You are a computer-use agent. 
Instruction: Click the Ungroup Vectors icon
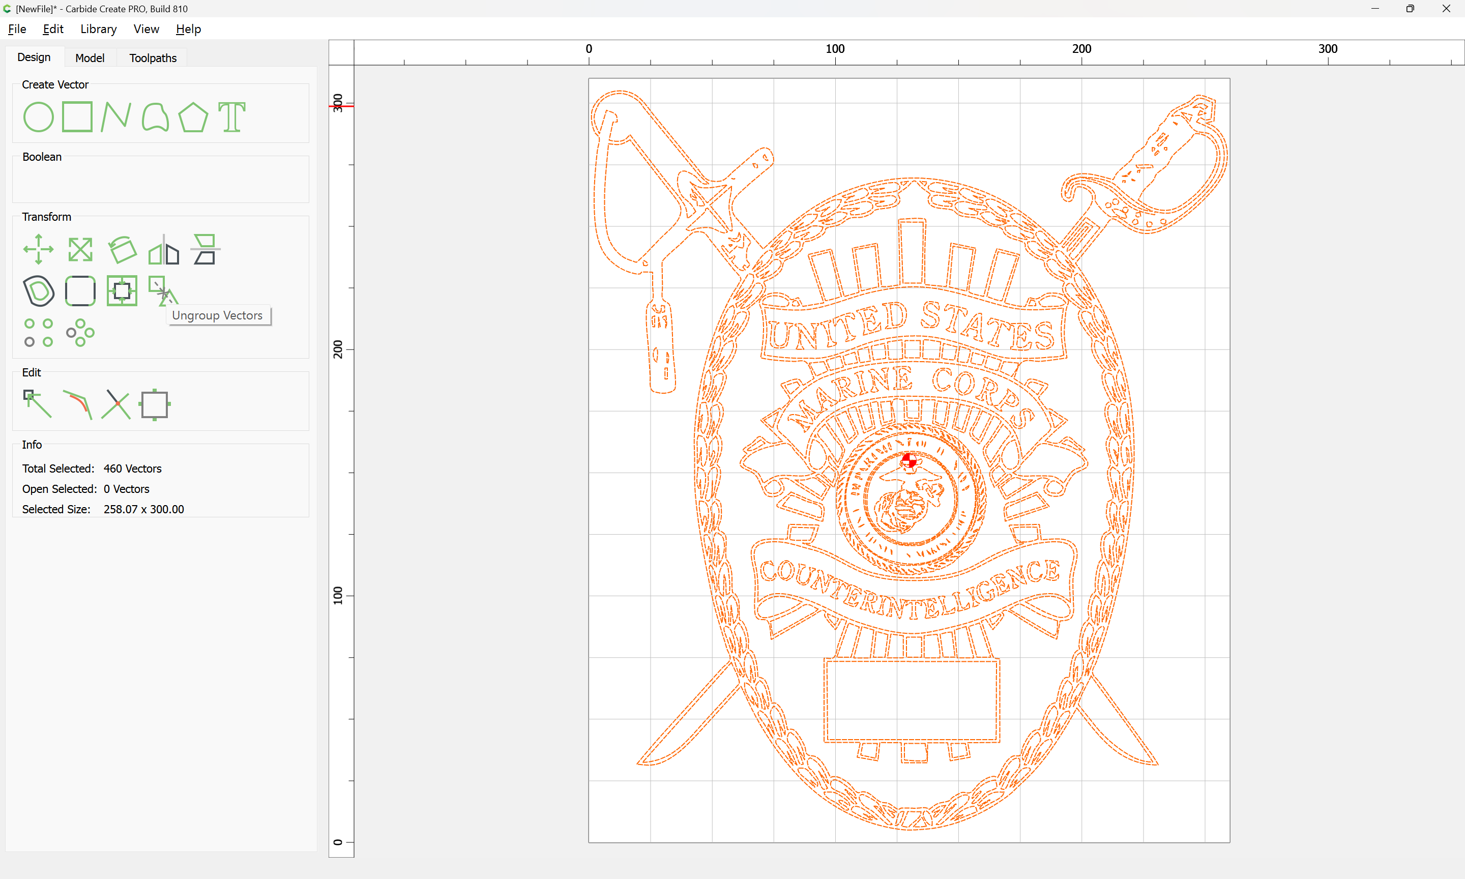point(162,290)
